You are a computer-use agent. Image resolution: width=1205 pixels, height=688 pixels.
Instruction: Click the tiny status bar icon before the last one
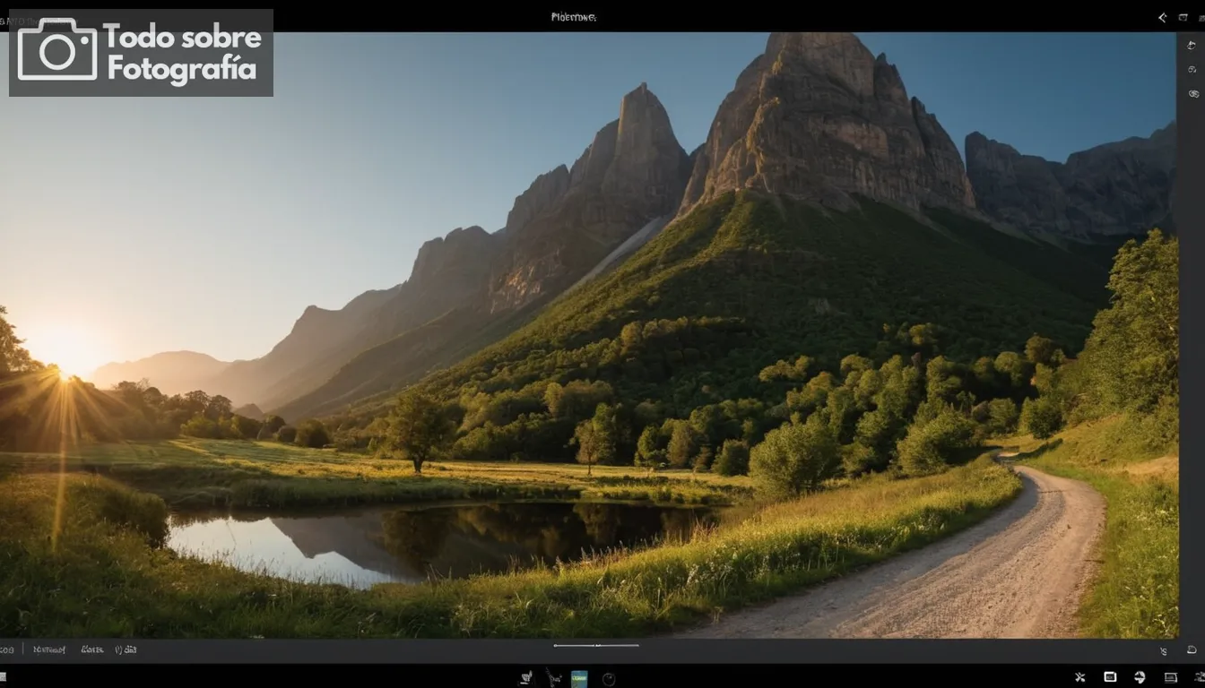point(1164,651)
